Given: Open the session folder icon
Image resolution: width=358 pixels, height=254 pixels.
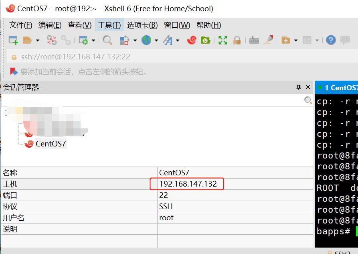Looking at the screenshot, I should click(x=27, y=40).
